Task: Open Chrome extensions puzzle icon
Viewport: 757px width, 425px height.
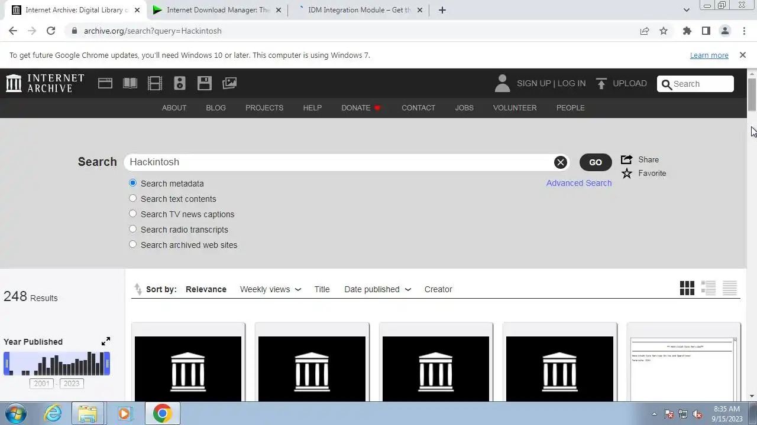Action: click(x=687, y=31)
